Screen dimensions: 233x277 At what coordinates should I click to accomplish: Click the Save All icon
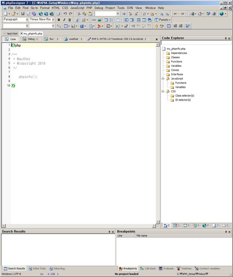tap(34, 14)
